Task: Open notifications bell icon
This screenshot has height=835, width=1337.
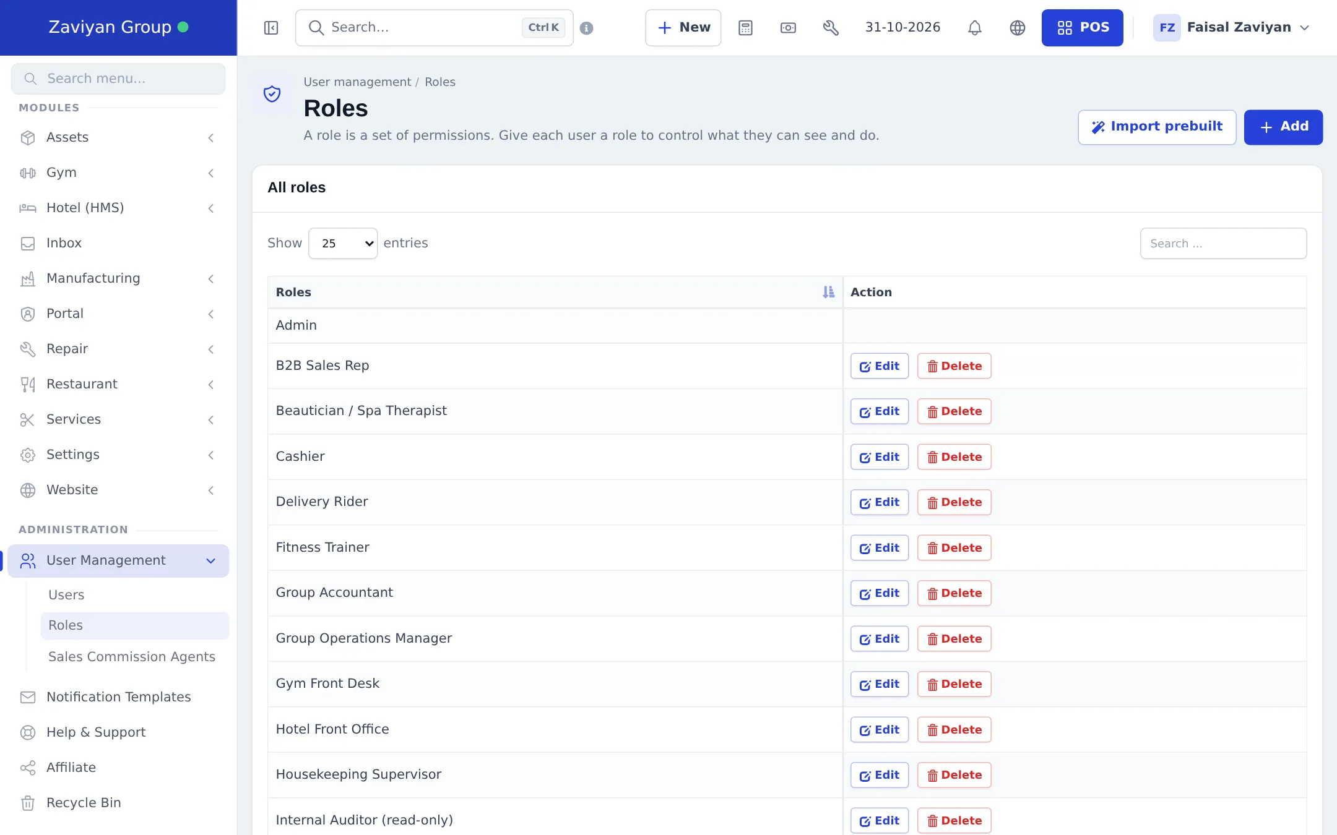Action: pos(975,28)
